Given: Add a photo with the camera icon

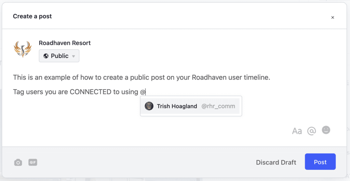Looking at the screenshot, I should click(x=18, y=162).
